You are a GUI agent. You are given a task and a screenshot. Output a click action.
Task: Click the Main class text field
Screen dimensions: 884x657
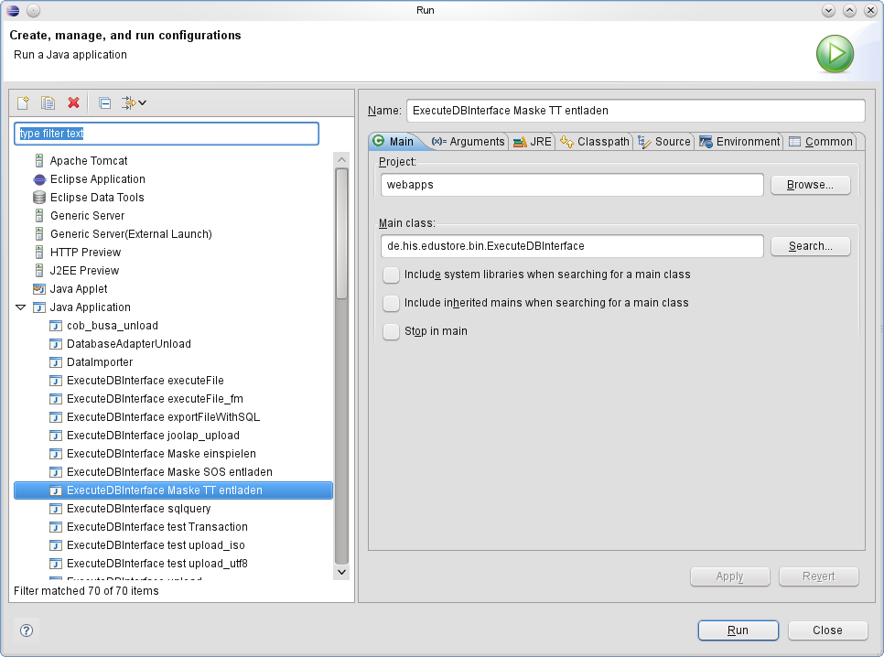572,246
